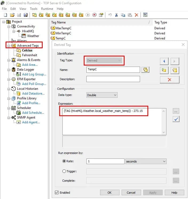Open the seconds rate unit dropdown
This screenshot has width=188, height=199.
(x=146, y=161)
